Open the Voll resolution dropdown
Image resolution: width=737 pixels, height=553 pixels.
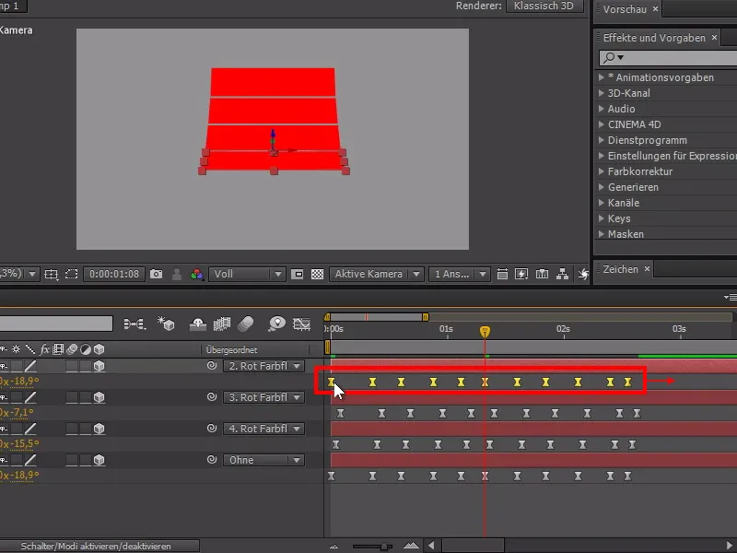coord(246,274)
